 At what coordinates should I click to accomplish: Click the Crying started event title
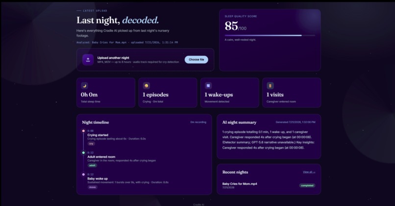pos(98,135)
